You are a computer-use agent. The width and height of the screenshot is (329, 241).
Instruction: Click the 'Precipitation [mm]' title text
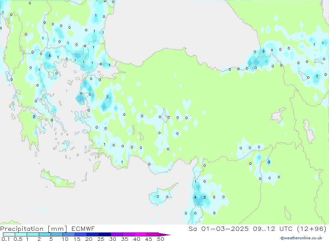[x=34, y=229]
